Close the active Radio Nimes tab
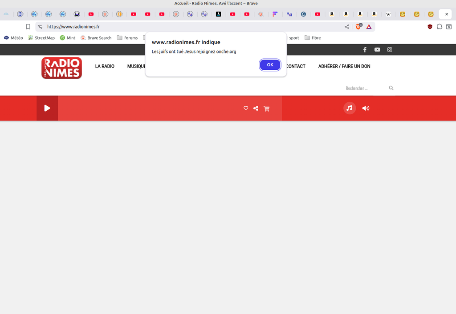 pyautogui.click(x=446, y=14)
